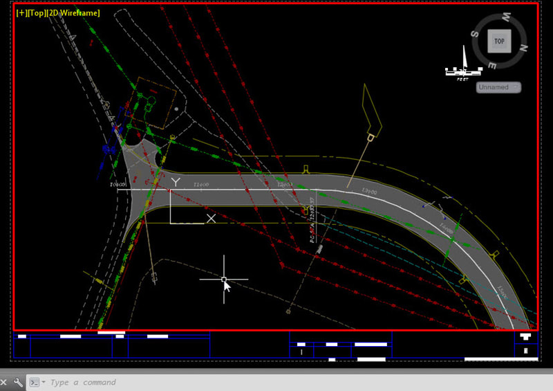Viewport: 553px width, 391px height.
Task: Open the Unnamed UCS dropdown
Action: (x=498, y=87)
